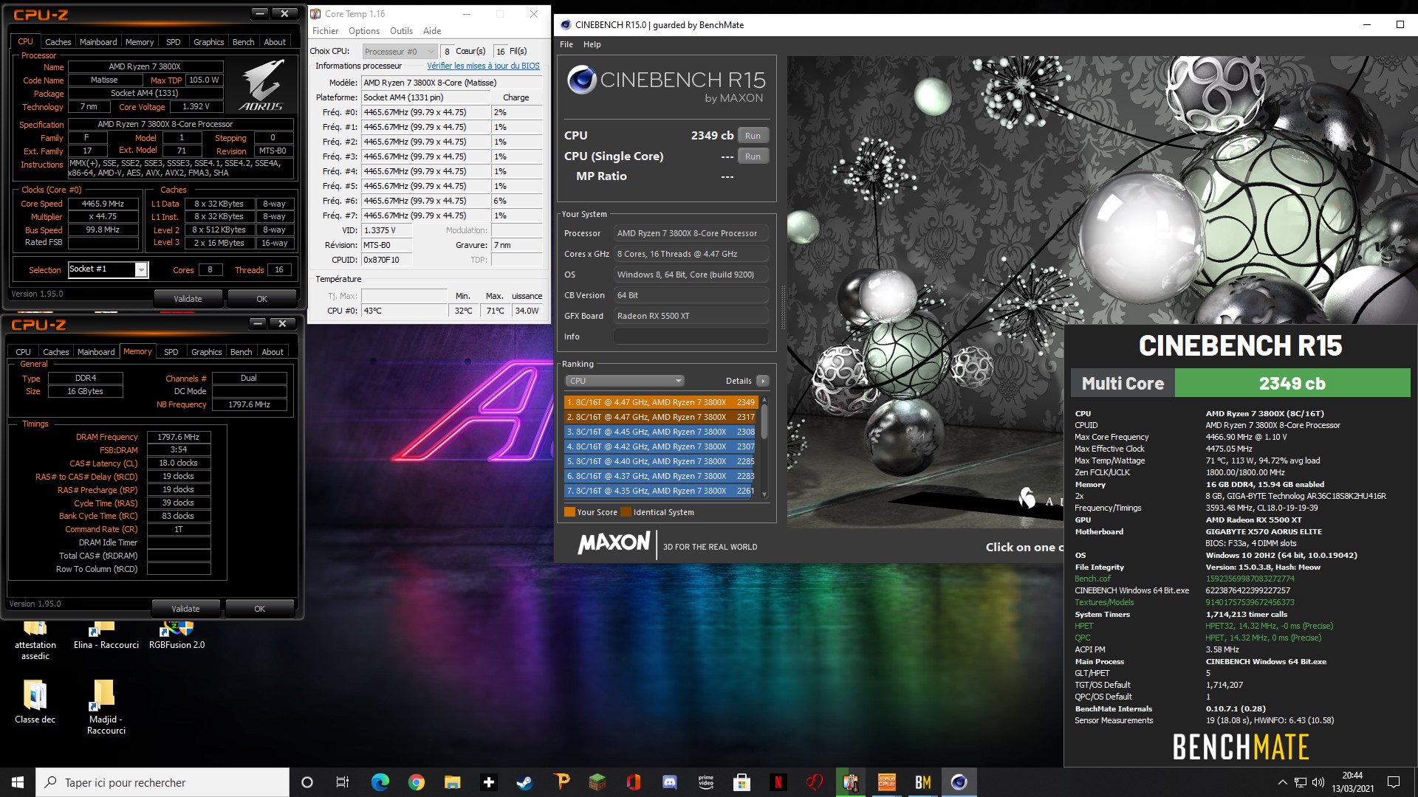
Task: Select ranking entry 1 scoring 2349
Action: [661, 402]
